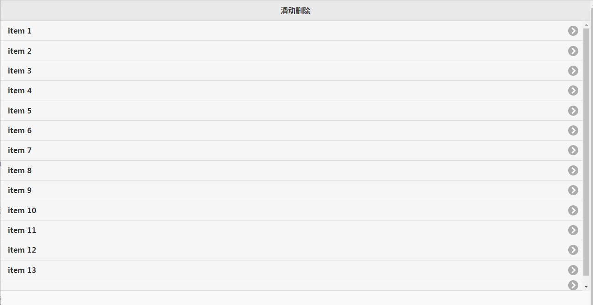
Task: Open the chevron for item 8
Action: tap(573, 170)
